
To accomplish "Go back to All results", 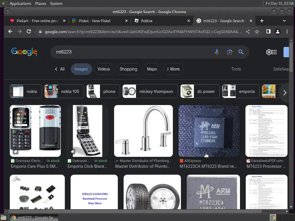I will coord(60,69).
